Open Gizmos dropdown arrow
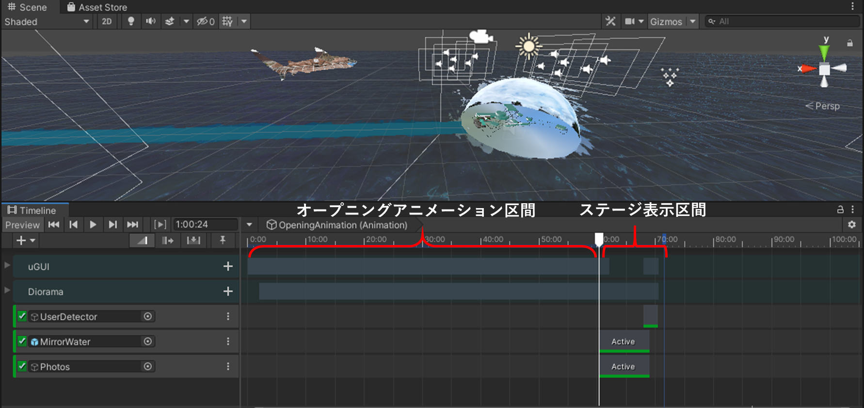The height and width of the screenshot is (408, 864). point(693,21)
